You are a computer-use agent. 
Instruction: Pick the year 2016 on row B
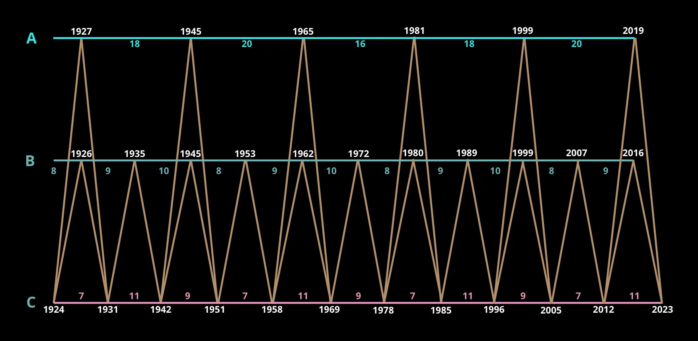pyautogui.click(x=633, y=153)
